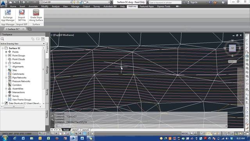Open the Autodesk application menu logo

pyautogui.click(x=3, y=4)
